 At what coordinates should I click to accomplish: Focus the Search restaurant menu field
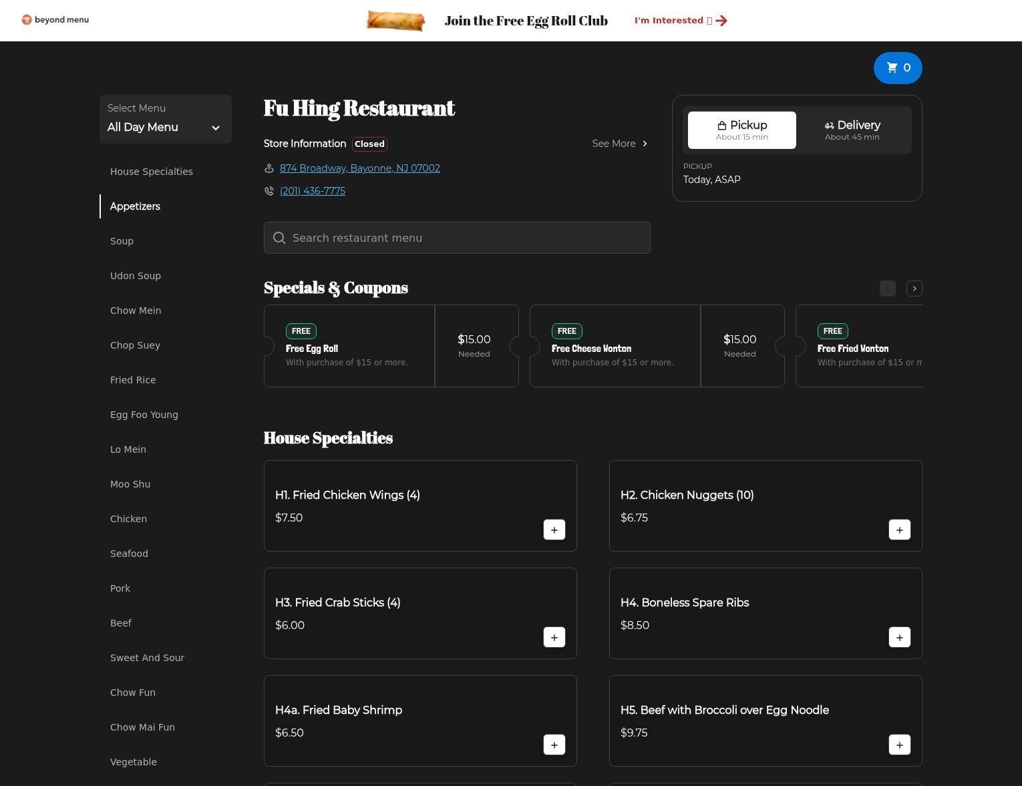click(x=457, y=238)
